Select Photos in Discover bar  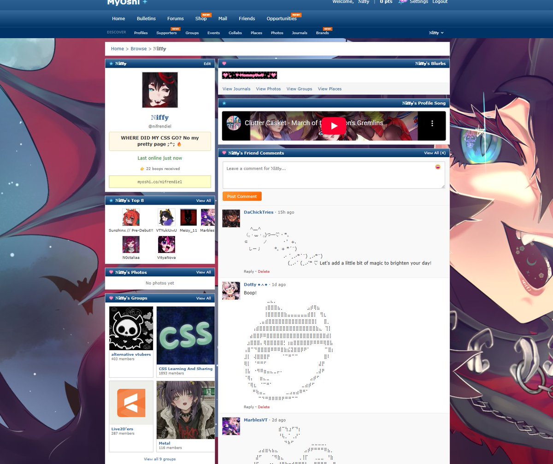tap(277, 33)
